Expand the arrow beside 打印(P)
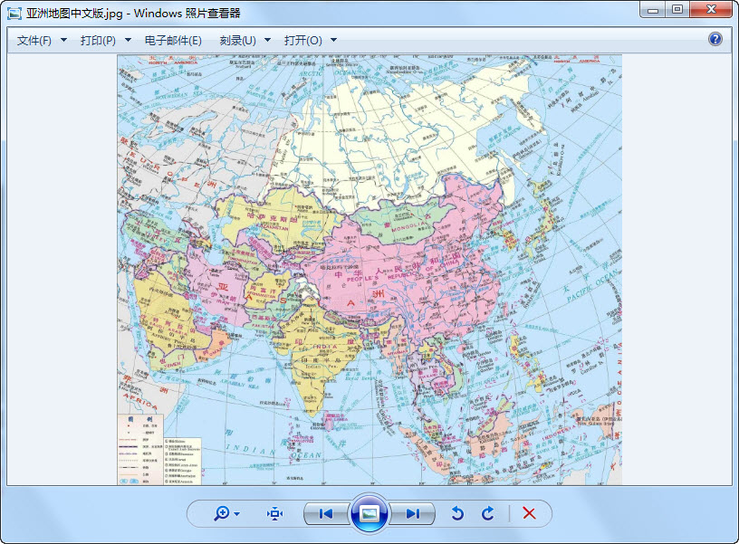The image size is (739, 544). click(128, 40)
